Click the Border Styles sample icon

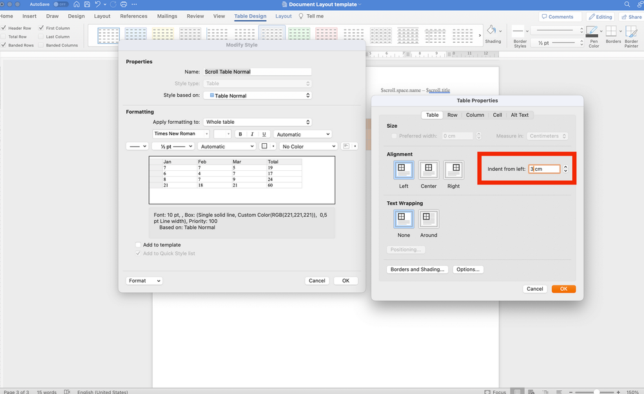click(x=518, y=31)
